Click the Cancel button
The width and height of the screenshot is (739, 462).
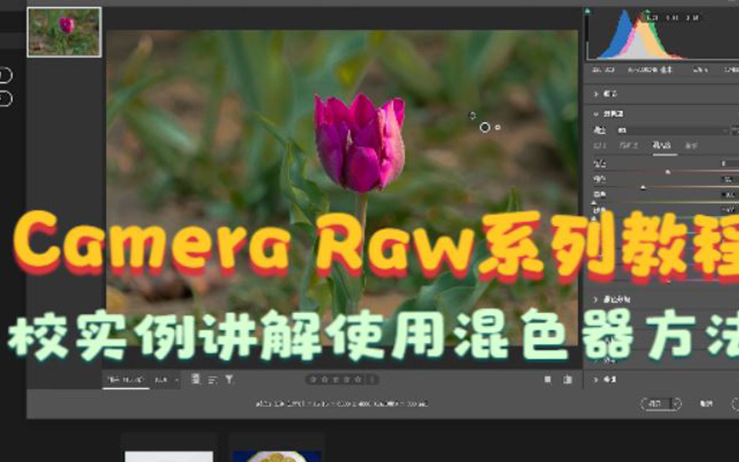(706, 404)
